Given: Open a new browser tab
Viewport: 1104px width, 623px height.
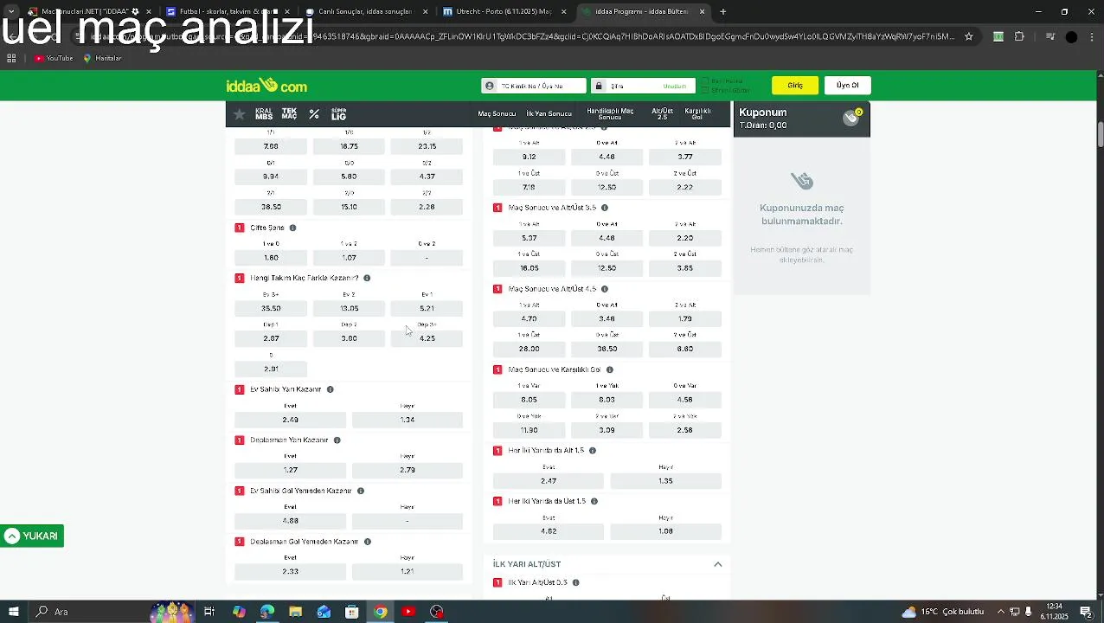Looking at the screenshot, I should point(722,12).
